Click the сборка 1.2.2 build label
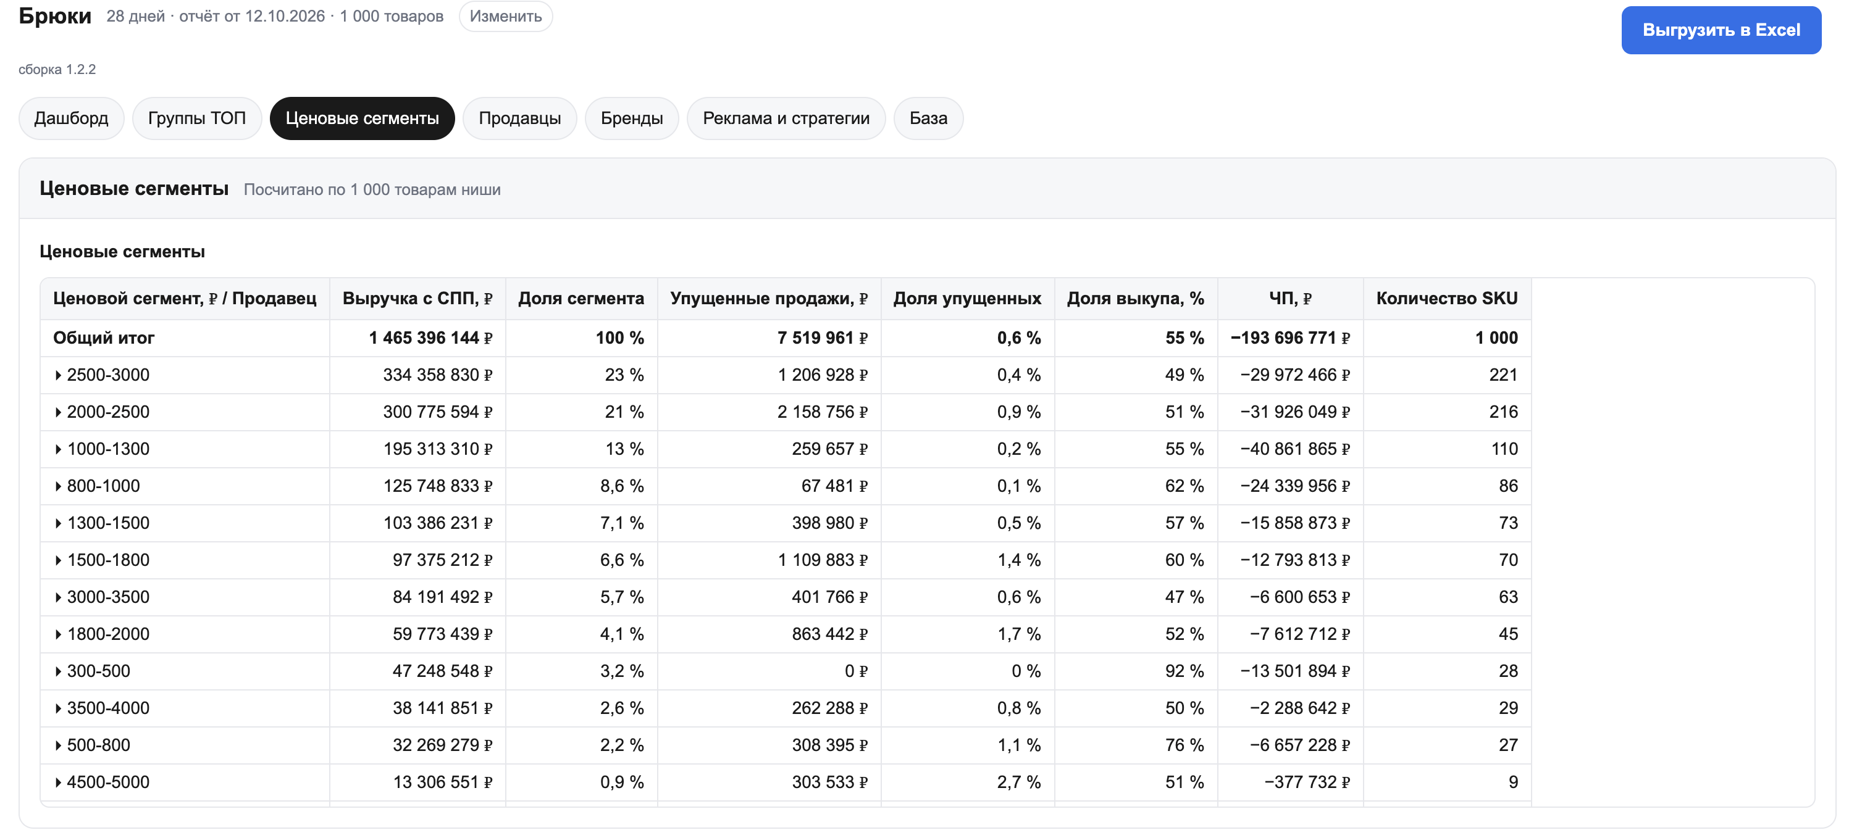Screen dimensions: 1849x838 [57, 70]
